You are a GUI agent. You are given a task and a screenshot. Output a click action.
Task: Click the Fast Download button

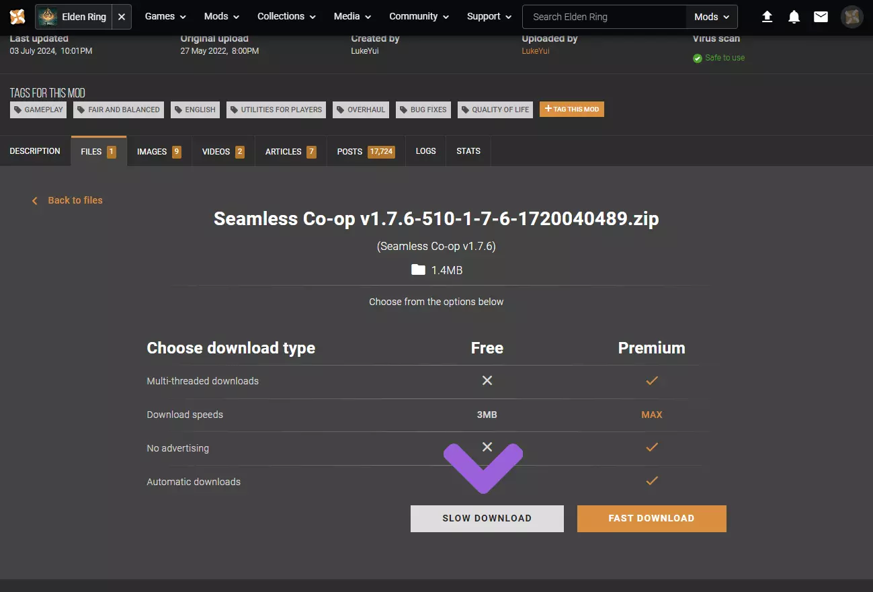coord(651,519)
